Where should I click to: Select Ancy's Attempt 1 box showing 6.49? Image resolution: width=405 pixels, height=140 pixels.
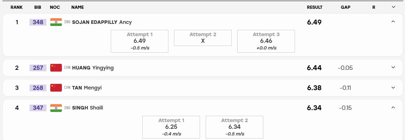[140, 41]
